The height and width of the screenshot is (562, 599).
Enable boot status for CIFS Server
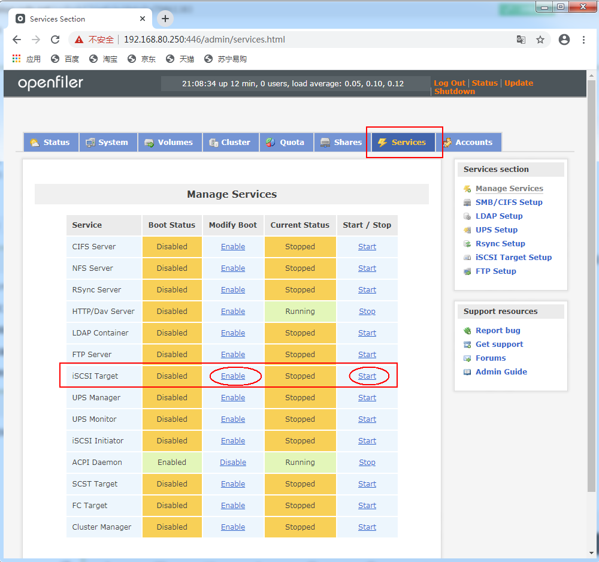tap(232, 246)
